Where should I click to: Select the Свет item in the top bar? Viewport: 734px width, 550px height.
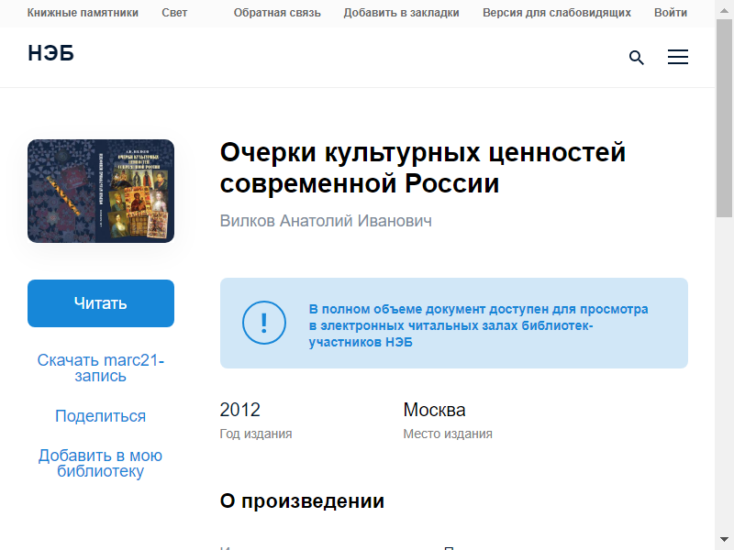(x=174, y=13)
